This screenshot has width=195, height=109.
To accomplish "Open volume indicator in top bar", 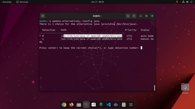I will (187, 2).
